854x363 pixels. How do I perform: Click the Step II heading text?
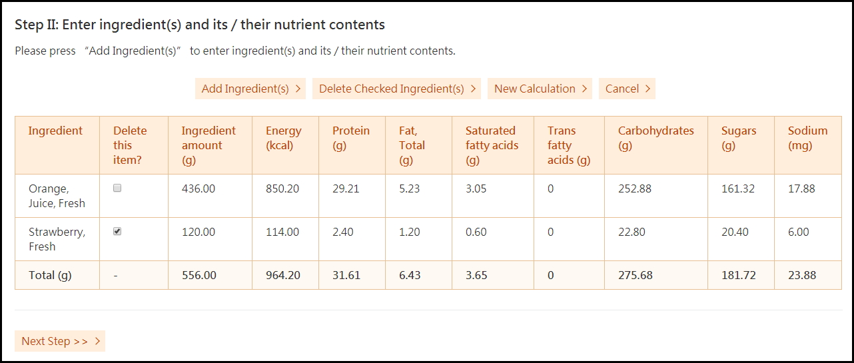pyautogui.click(x=200, y=25)
